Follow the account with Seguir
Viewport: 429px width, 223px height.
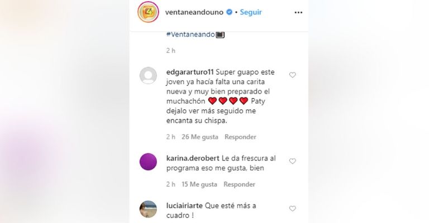pos(251,12)
